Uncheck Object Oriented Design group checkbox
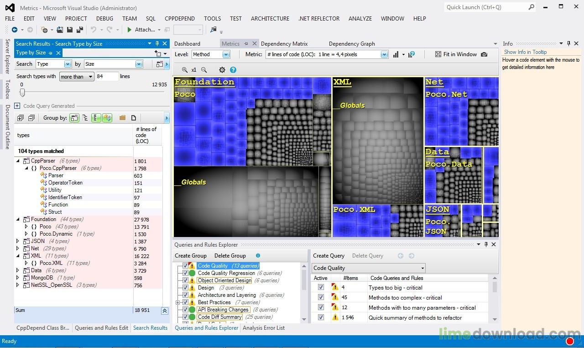 pyautogui.click(x=185, y=280)
